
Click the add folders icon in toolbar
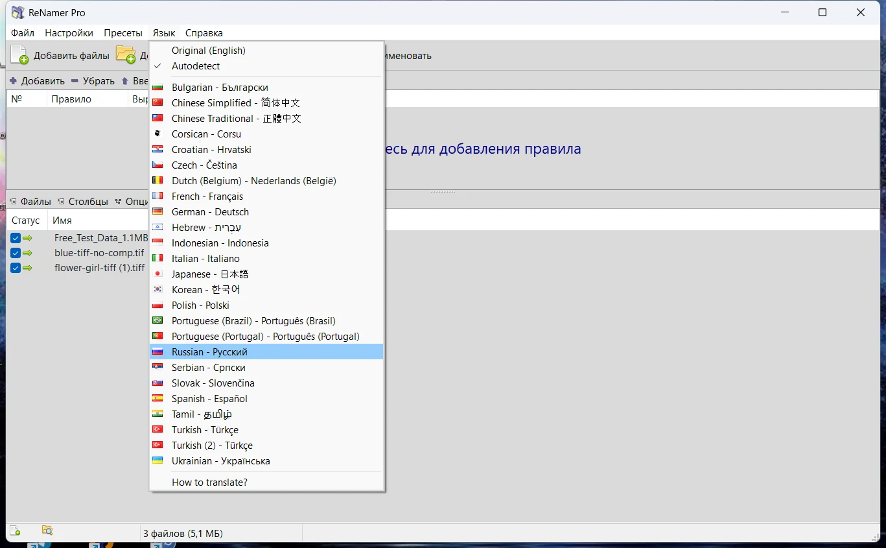[x=126, y=54]
